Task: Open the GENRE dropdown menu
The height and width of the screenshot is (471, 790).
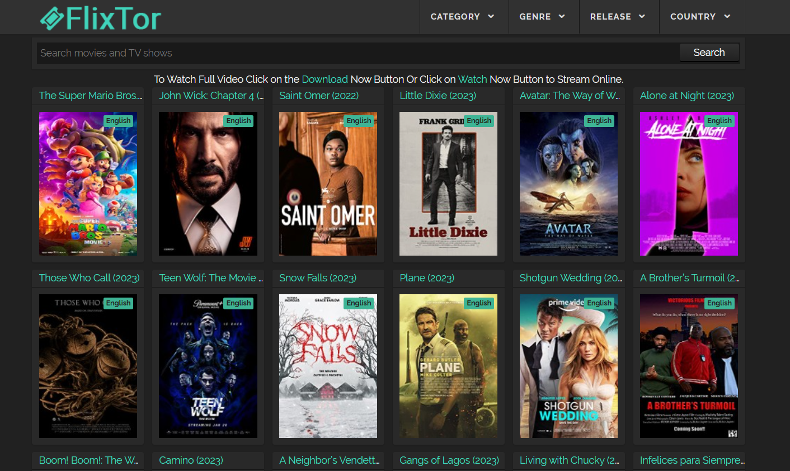Action: 543,17
